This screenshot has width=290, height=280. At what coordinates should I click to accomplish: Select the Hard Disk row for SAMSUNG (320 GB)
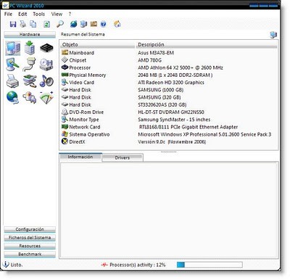[x=168, y=97]
